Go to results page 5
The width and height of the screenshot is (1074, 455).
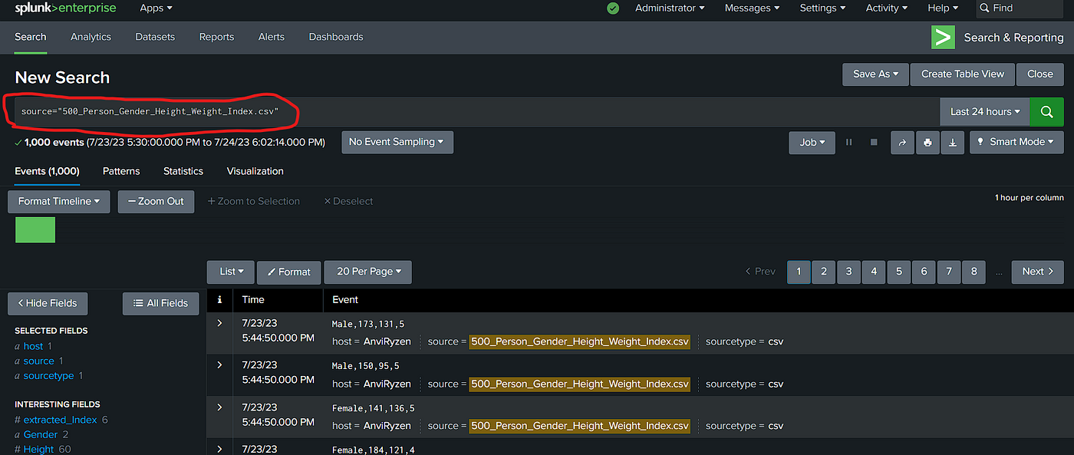tap(899, 272)
